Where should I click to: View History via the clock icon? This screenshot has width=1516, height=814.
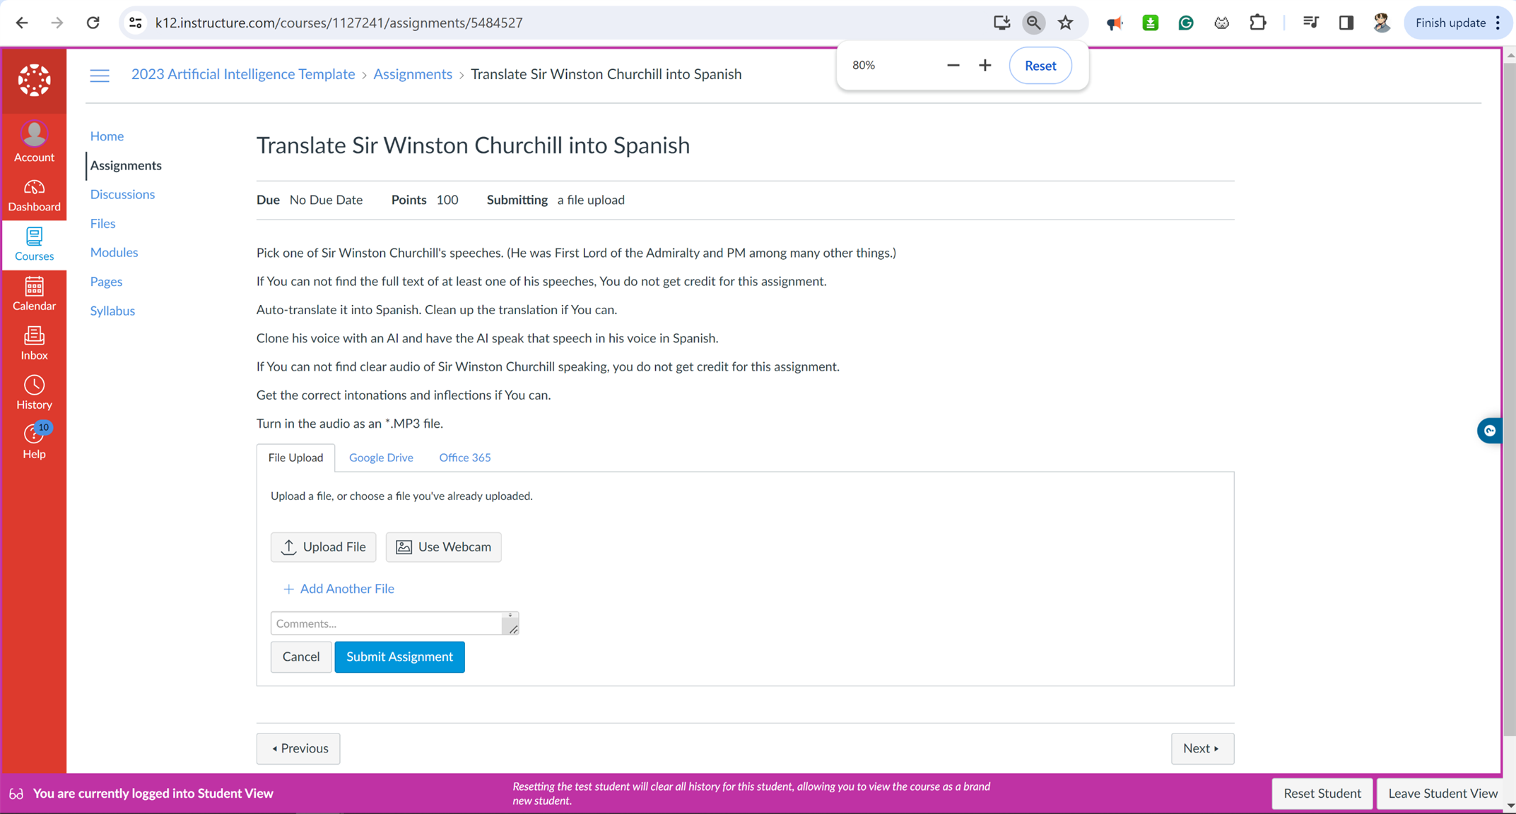tap(33, 393)
